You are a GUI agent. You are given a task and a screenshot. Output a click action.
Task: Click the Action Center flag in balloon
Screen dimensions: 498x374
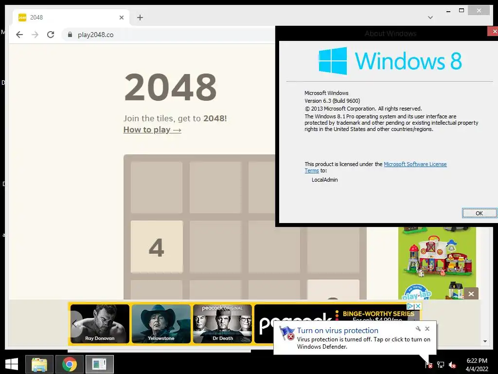click(287, 333)
